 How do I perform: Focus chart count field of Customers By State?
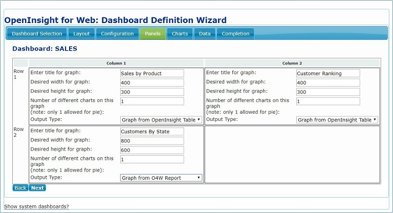tap(152, 159)
